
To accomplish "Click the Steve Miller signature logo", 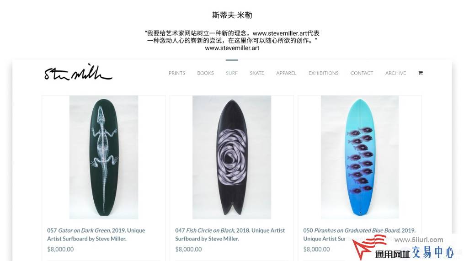I will point(78,73).
